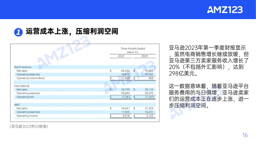Select the Three Months Ended header
Screen dimensions: 256x144
(133, 49)
